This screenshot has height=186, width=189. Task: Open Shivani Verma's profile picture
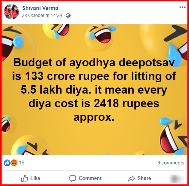tap(11, 12)
